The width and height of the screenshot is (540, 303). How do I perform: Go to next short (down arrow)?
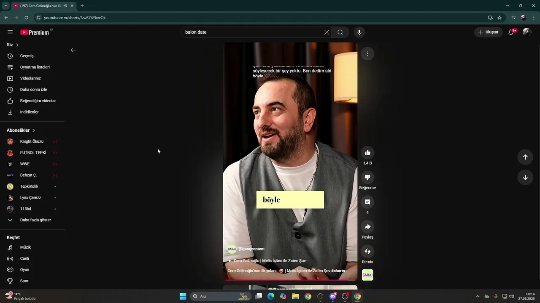525,177
